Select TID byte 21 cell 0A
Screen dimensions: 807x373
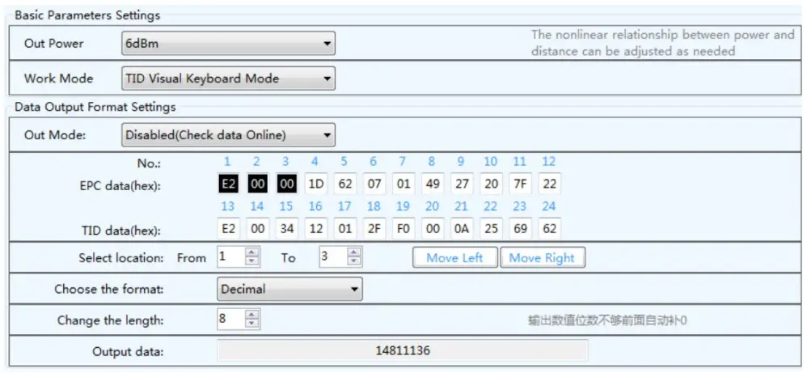(x=462, y=228)
